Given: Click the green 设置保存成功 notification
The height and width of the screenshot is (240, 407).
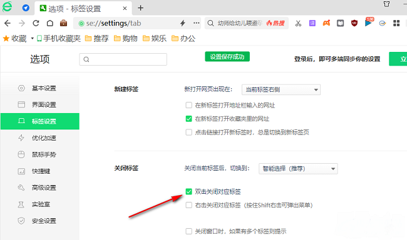Looking at the screenshot, I should 227,56.
